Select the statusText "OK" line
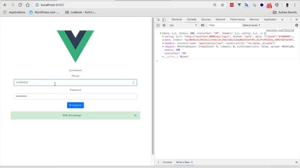The image size is (300, 168). (175, 53)
